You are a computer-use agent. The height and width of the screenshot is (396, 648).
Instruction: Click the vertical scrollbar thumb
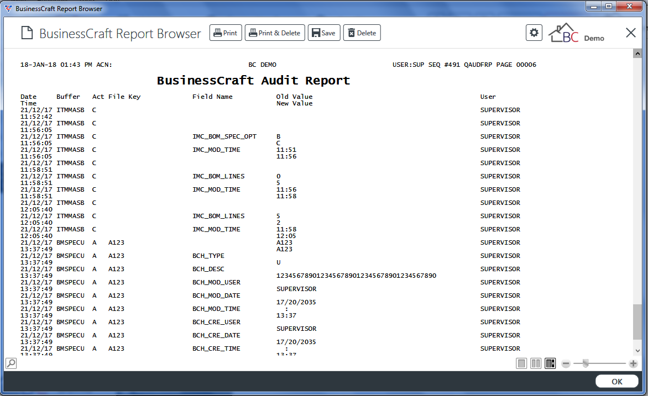click(637, 322)
